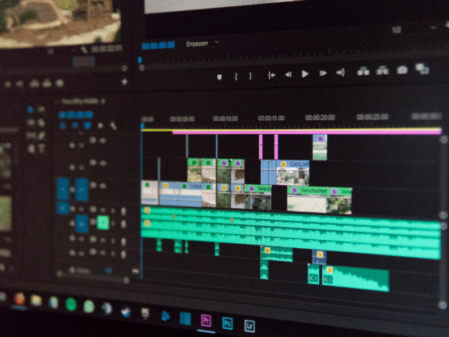The height and width of the screenshot is (337, 449).
Task: Click the Go to Out point icon
Action: 340,72
